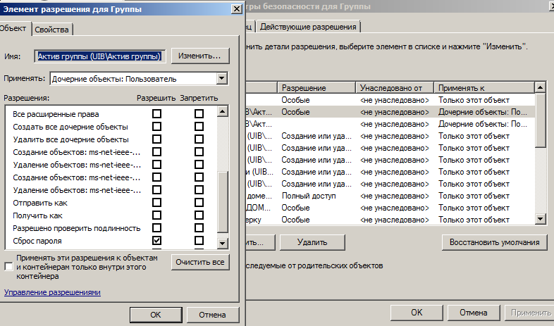Click 'Восстановить умолчания' button

[494, 242]
